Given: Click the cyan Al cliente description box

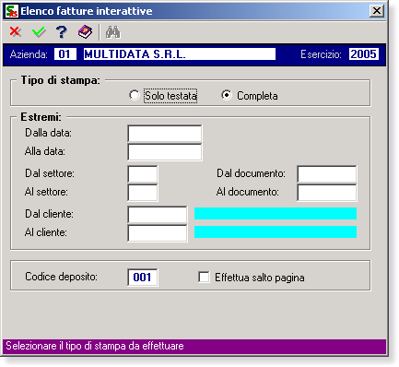Looking at the screenshot, I should (x=276, y=231).
